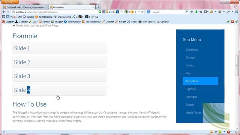240x135 pixels.
Task: Open the Outline developer menu
Action: tap(108, 22)
